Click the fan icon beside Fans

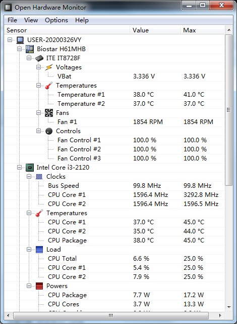49,113
